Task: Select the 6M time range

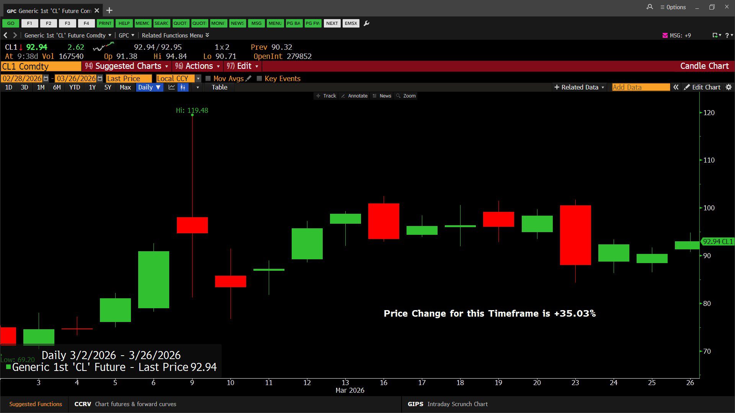Action: (57, 87)
